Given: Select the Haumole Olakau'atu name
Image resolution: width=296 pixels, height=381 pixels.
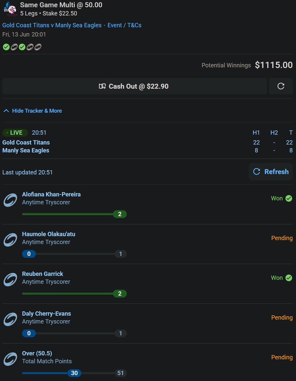Looking at the screenshot, I should (x=49, y=234).
